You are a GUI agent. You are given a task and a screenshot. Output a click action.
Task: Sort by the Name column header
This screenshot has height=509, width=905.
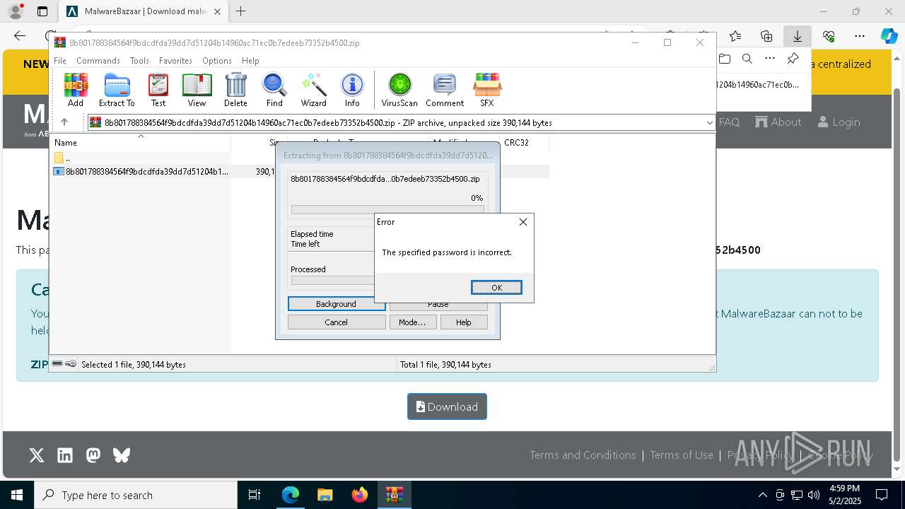point(140,142)
